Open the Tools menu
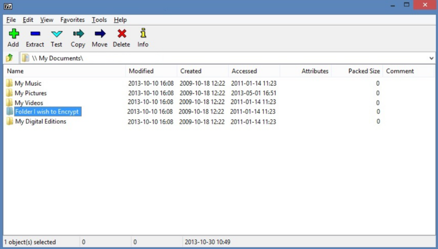The width and height of the screenshot is (438, 249). click(x=99, y=20)
